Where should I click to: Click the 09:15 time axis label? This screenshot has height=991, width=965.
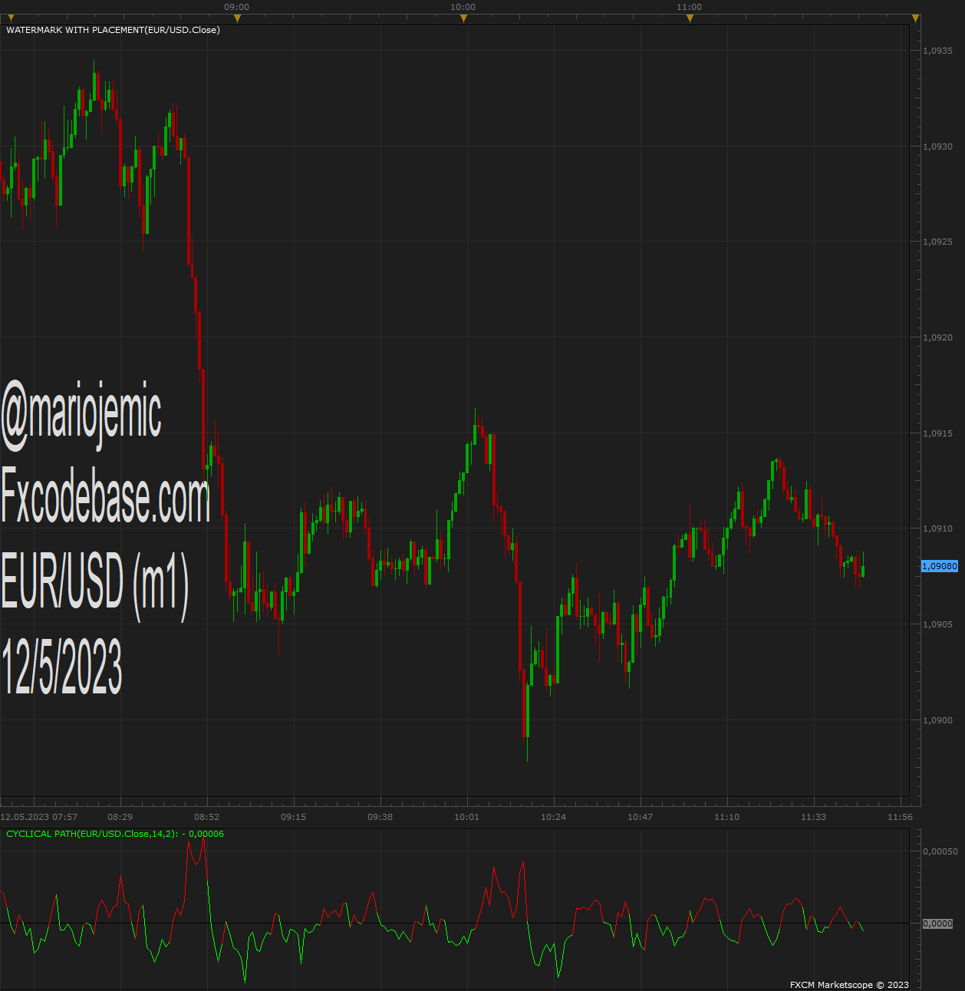[x=293, y=817]
